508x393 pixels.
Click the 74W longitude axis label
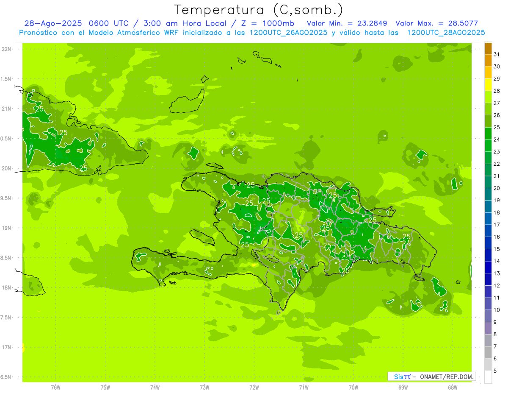pos(155,387)
